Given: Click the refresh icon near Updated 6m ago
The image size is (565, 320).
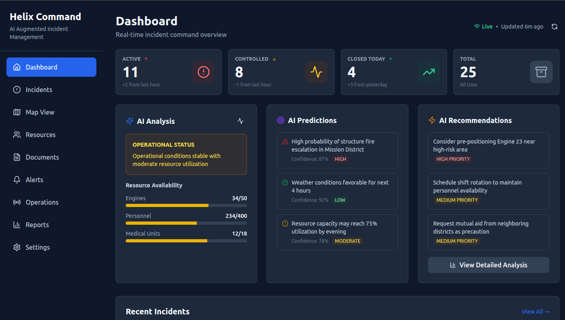Looking at the screenshot, I should (555, 26).
